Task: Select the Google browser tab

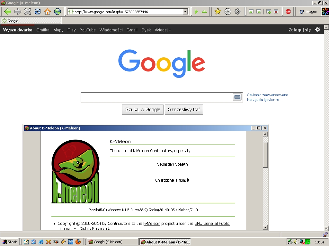Action: tap(31, 21)
